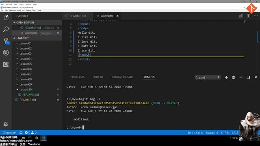Expand the Lesson03 folder
The width and height of the screenshot is (260, 146).
pyautogui.click(x=25, y=54)
